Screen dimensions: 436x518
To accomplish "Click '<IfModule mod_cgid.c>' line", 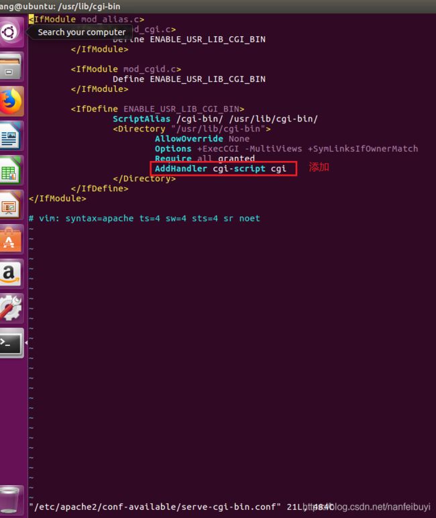I will click(126, 69).
